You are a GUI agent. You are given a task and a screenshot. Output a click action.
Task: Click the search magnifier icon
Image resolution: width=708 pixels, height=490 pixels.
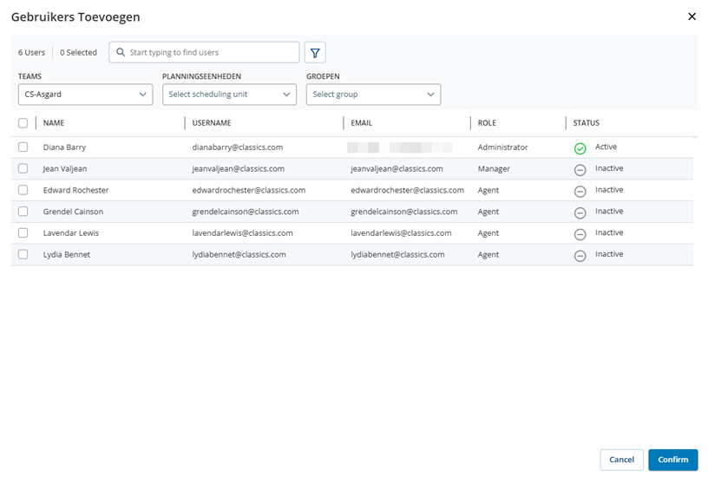tap(121, 53)
